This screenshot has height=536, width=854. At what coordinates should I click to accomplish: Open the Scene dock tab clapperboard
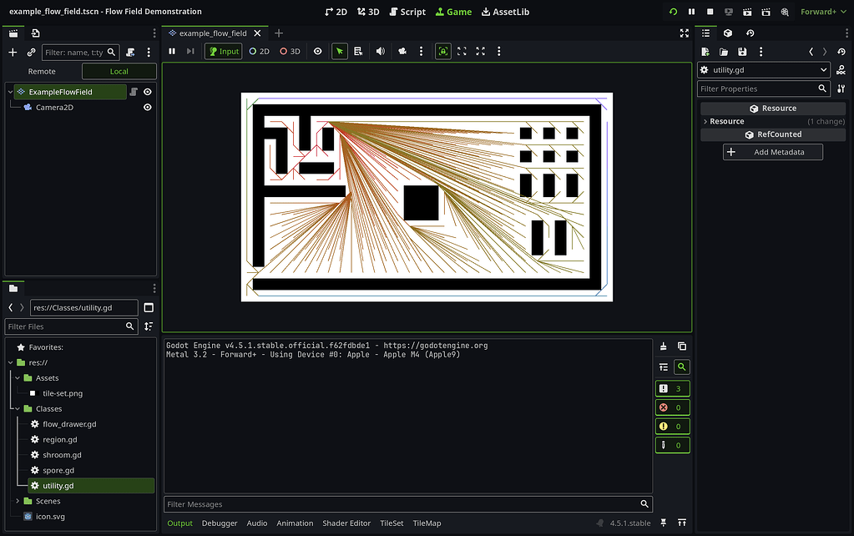coord(13,33)
